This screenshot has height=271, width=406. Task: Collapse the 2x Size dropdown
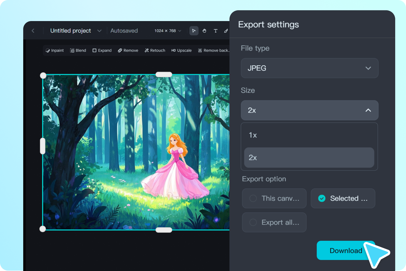(310, 110)
